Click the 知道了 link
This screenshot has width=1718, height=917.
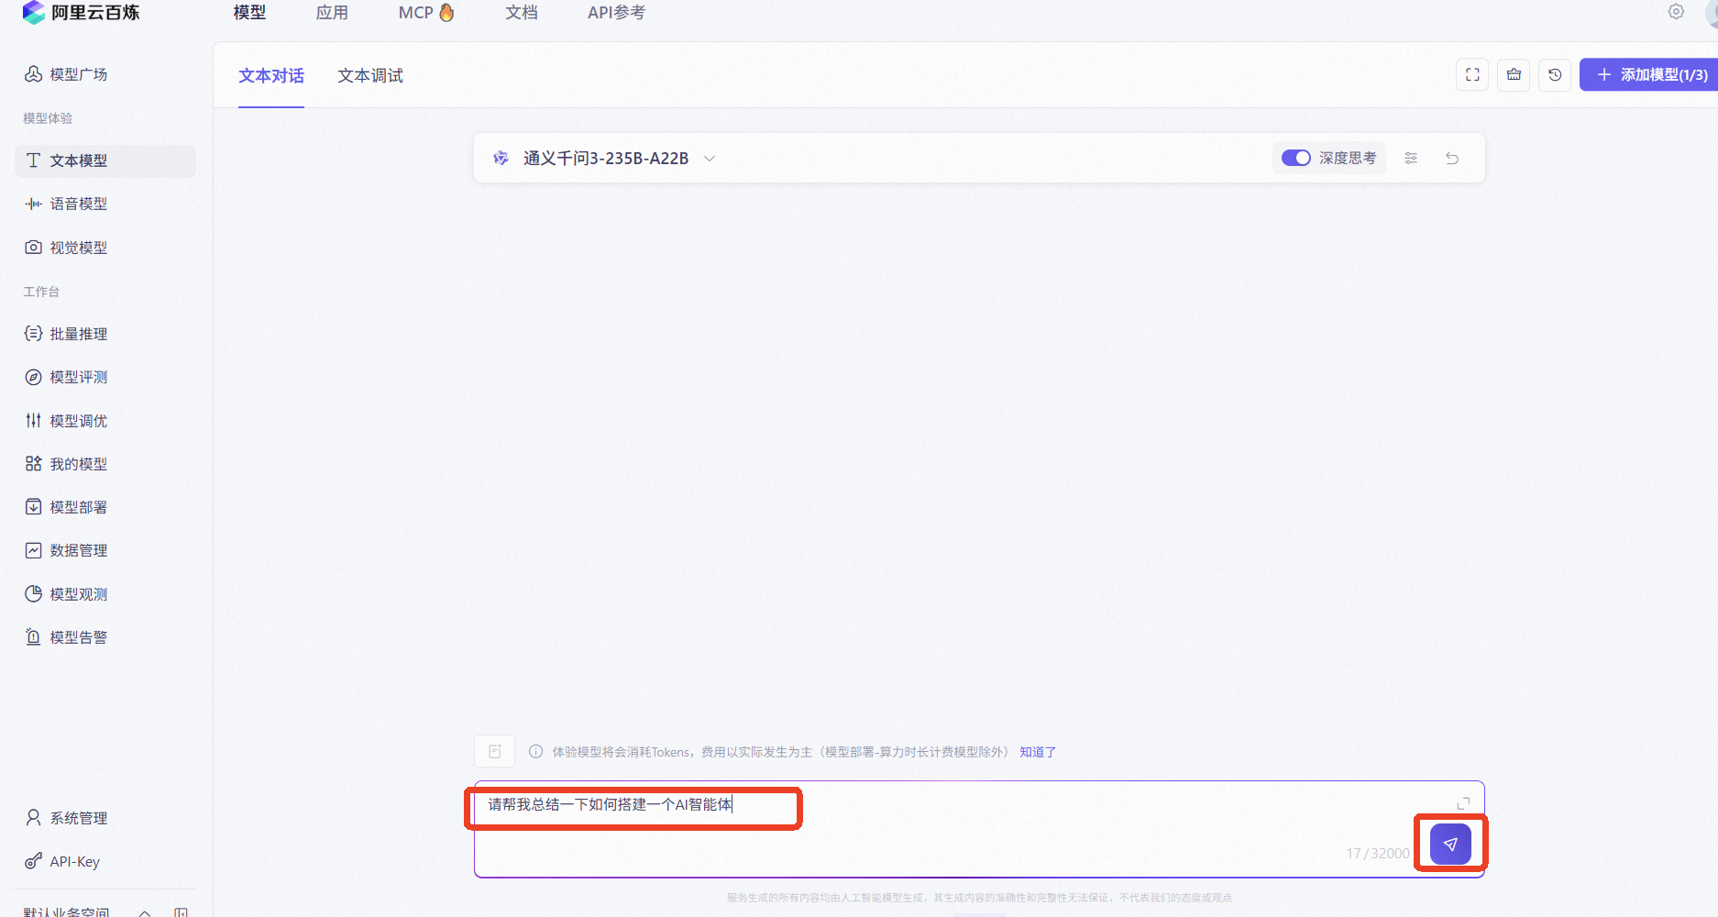tap(1038, 752)
